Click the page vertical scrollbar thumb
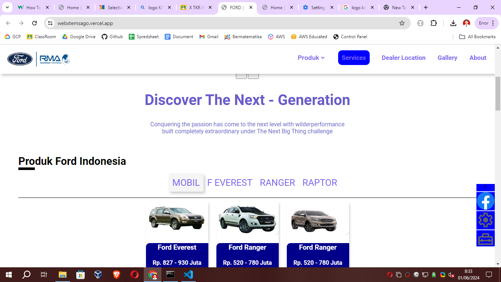 [498, 94]
